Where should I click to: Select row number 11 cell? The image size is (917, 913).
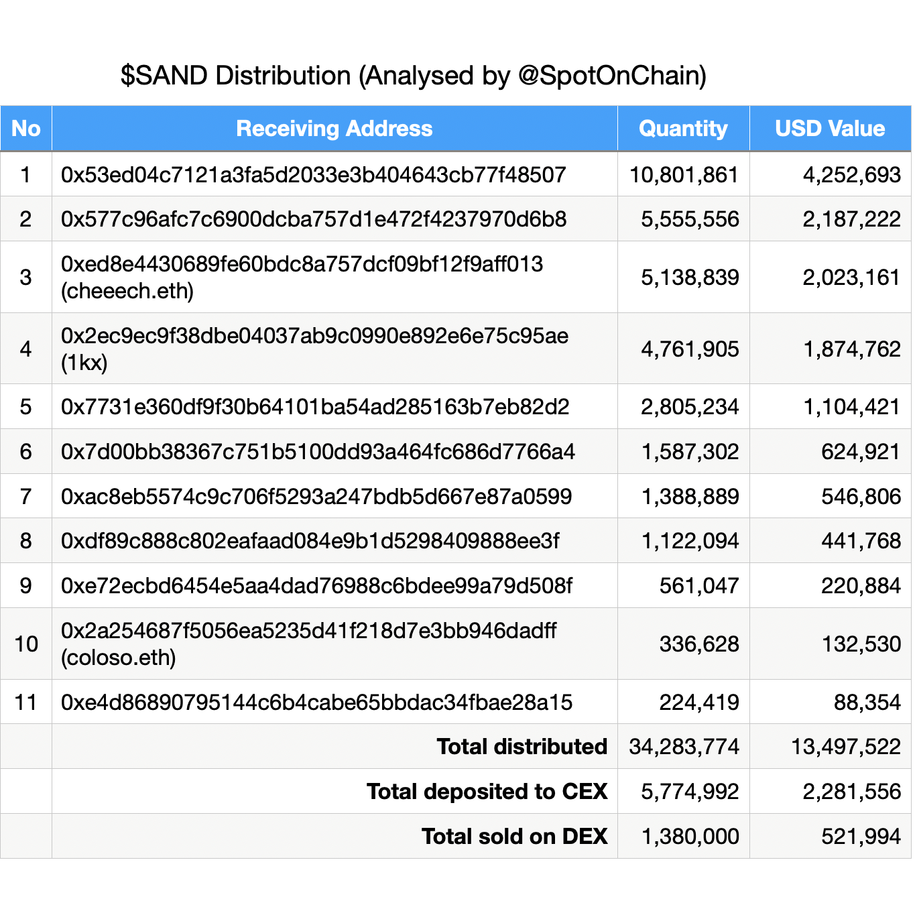(x=26, y=703)
